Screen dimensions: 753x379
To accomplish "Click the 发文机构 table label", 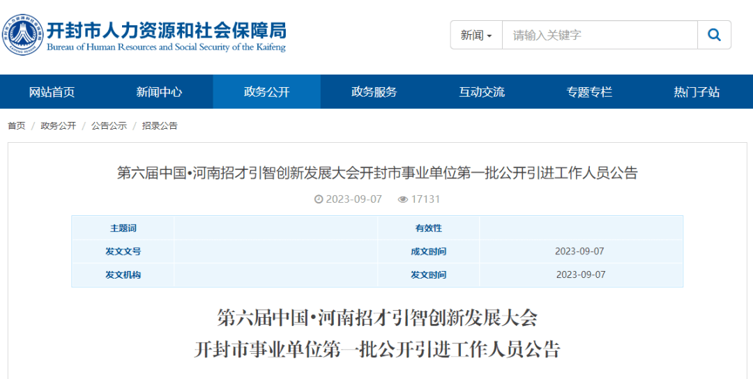I will pyautogui.click(x=123, y=275).
